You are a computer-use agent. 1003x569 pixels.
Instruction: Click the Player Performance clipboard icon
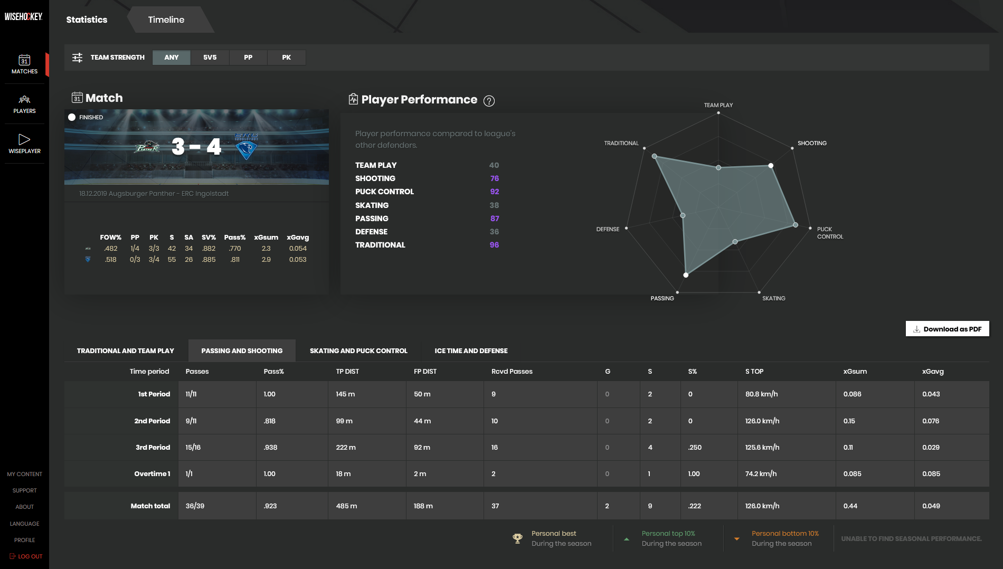pos(353,99)
